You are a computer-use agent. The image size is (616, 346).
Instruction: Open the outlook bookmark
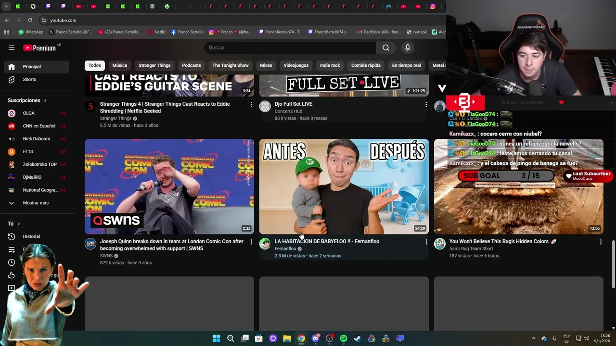point(417,32)
